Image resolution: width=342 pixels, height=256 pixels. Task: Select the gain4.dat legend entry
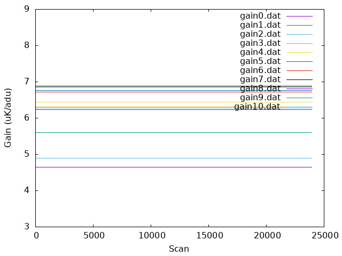260,52
